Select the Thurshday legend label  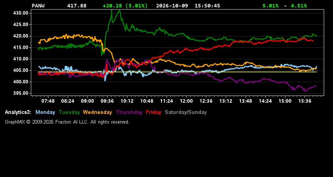pyautogui.click(x=129, y=113)
